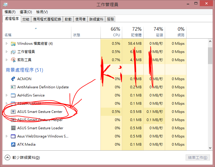Click the 結束工作(E) button
The image size is (215, 167).
[198, 158]
